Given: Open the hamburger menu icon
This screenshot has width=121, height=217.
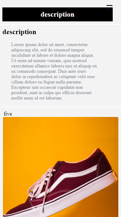Looking at the screenshot, I should [109, 7].
